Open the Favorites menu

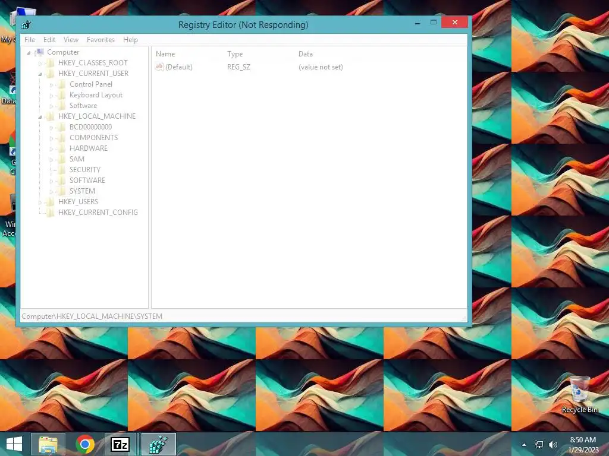click(101, 40)
